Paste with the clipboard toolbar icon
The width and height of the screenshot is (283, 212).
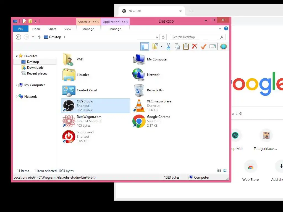click(x=186, y=46)
